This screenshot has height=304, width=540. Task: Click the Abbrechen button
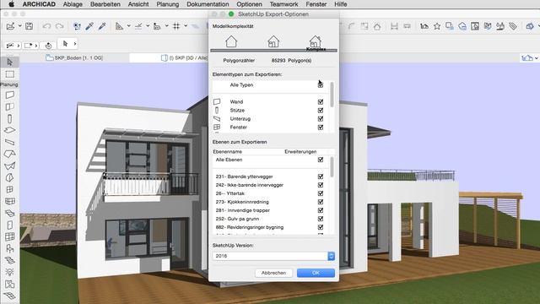273,273
